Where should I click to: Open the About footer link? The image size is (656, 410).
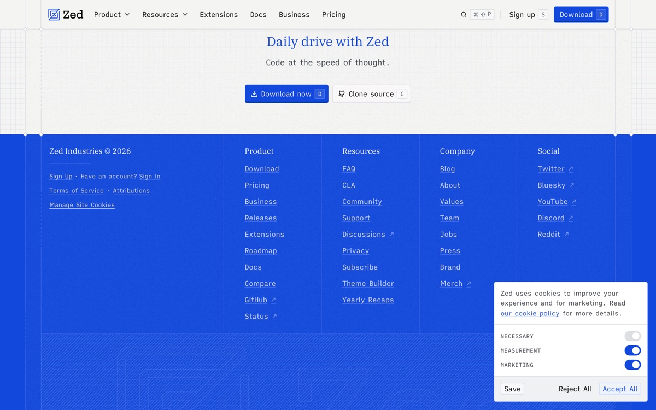[x=450, y=185]
